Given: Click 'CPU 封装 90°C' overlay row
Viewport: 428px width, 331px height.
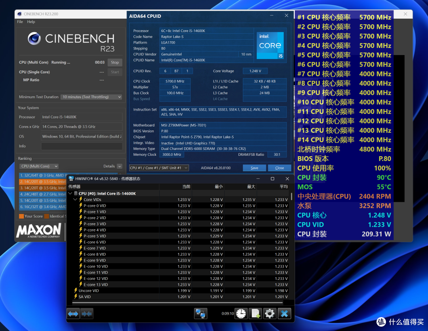Looking at the screenshot, I should [344, 178].
